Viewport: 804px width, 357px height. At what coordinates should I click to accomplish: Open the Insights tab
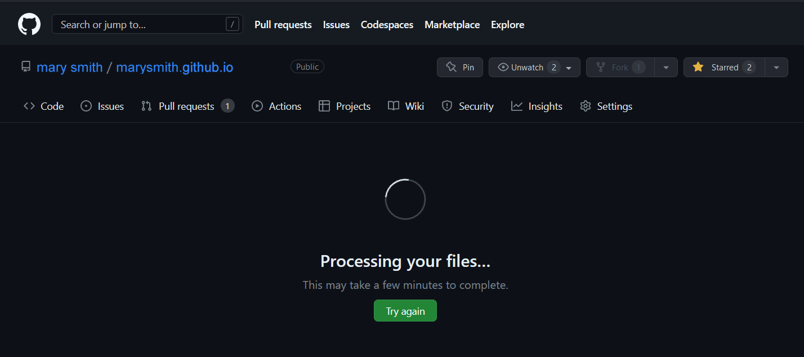[x=537, y=106]
